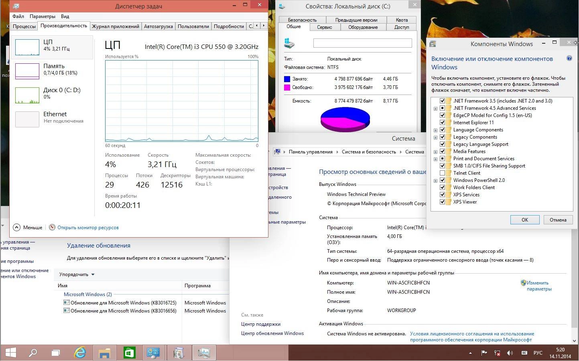Click Изменить параметры link in System
The width and height of the screenshot is (579, 361).
click(x=539, y=286)
